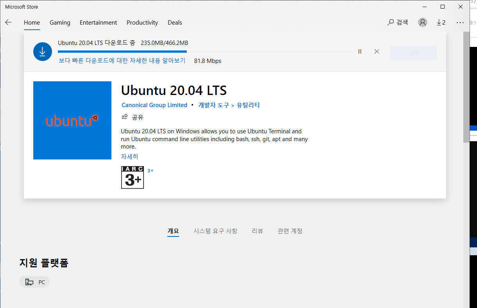Minimize the Microsoft Store window
This screenshot has width=477, height=308.
tap(425, 7)
